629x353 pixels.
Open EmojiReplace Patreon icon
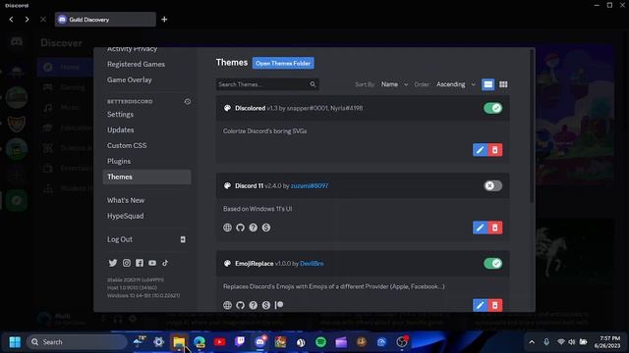(279, 305)
